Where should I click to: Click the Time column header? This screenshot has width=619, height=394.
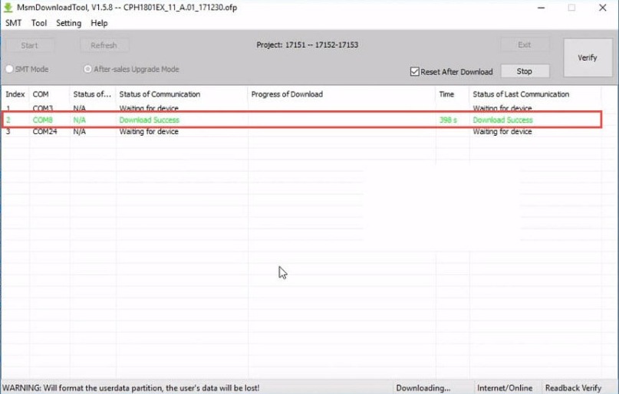click(446, 94)
